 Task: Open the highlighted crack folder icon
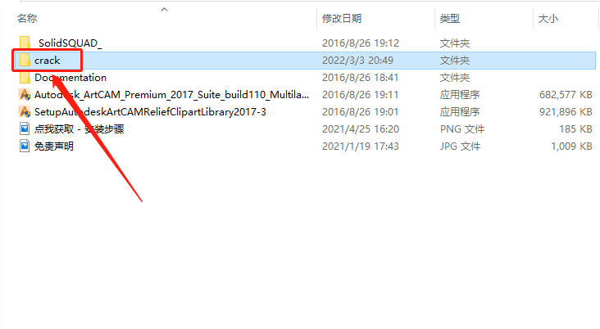click(25, 60)
